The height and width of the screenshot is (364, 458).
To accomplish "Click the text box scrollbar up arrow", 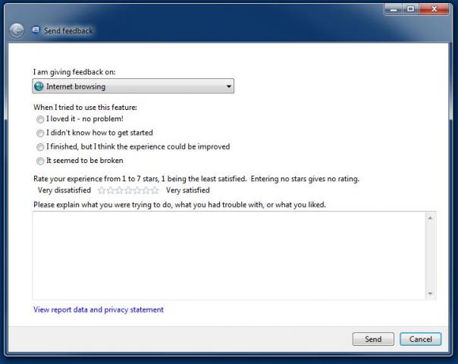I will pos(430,218).
